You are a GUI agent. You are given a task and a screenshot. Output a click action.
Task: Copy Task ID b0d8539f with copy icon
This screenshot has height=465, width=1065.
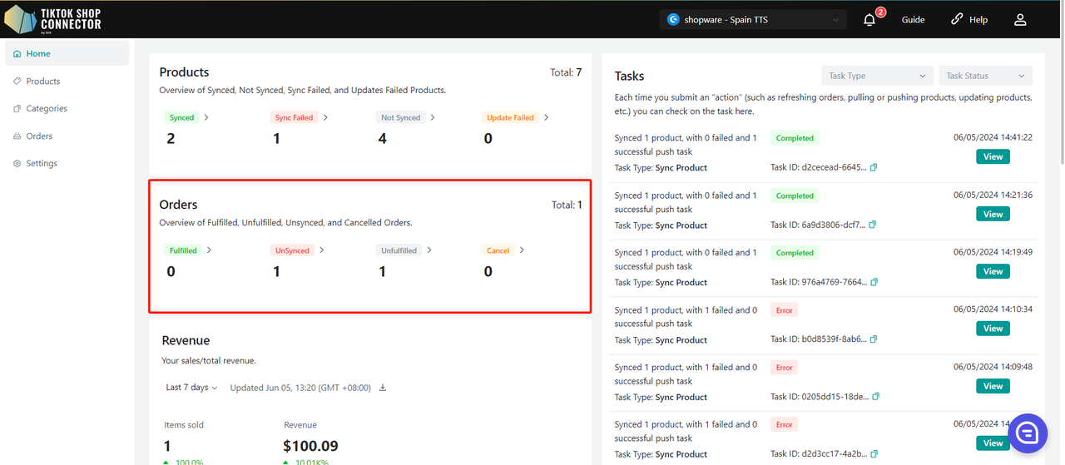click(x=874, y=339)
